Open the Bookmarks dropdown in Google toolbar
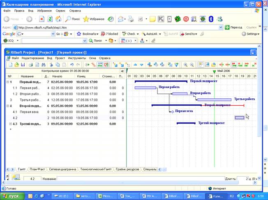The image size is (268, 200). [97, 34]
